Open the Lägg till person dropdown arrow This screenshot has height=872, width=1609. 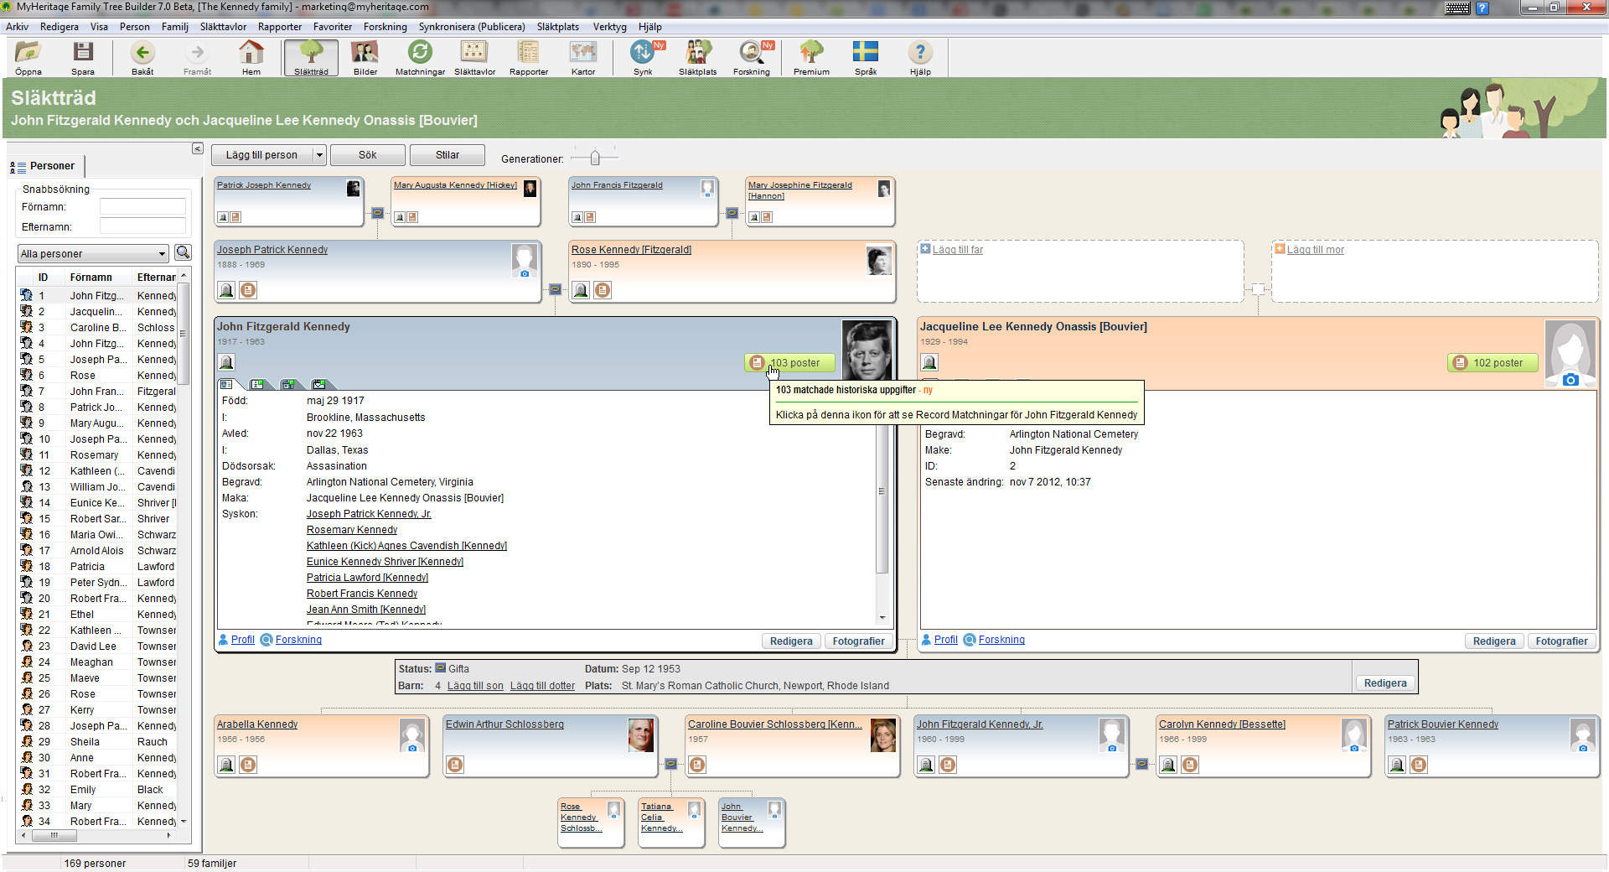[x=319, y=155]
